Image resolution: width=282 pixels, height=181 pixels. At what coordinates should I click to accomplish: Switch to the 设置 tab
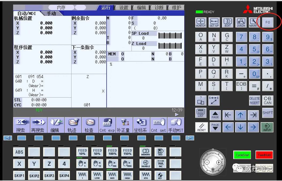pyautogui.click(x=124, y=7)
